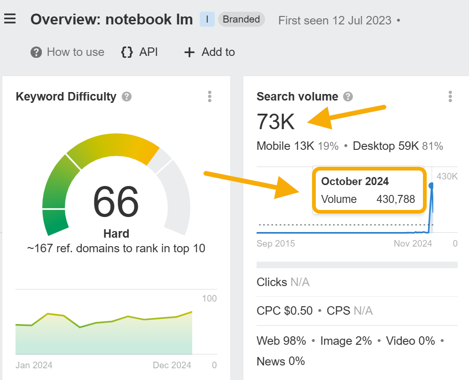The width and height of the screenshot is (469, 380).
Task: Click the Branded tag badge
Action: pyautogui.click(x=241, y=20)
